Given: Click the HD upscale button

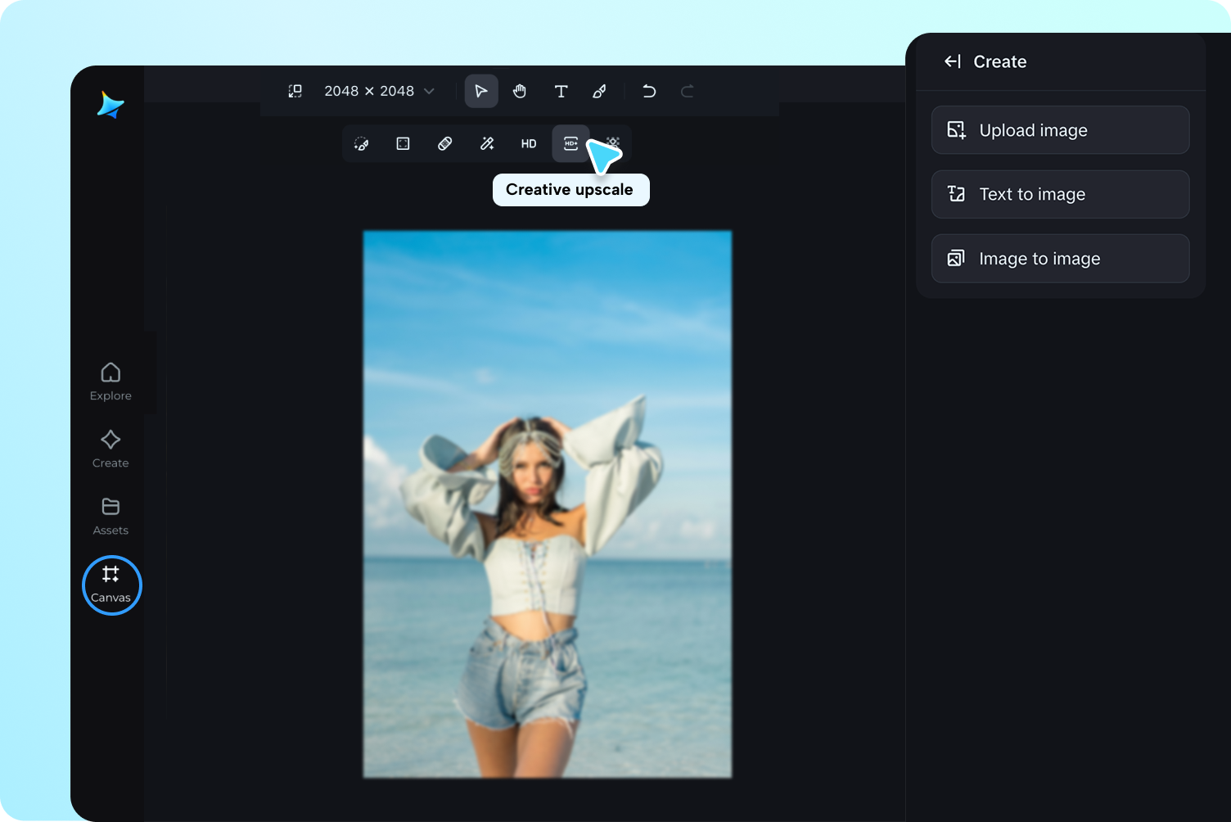Looking at the screenshot, I should tap(529, 144).
